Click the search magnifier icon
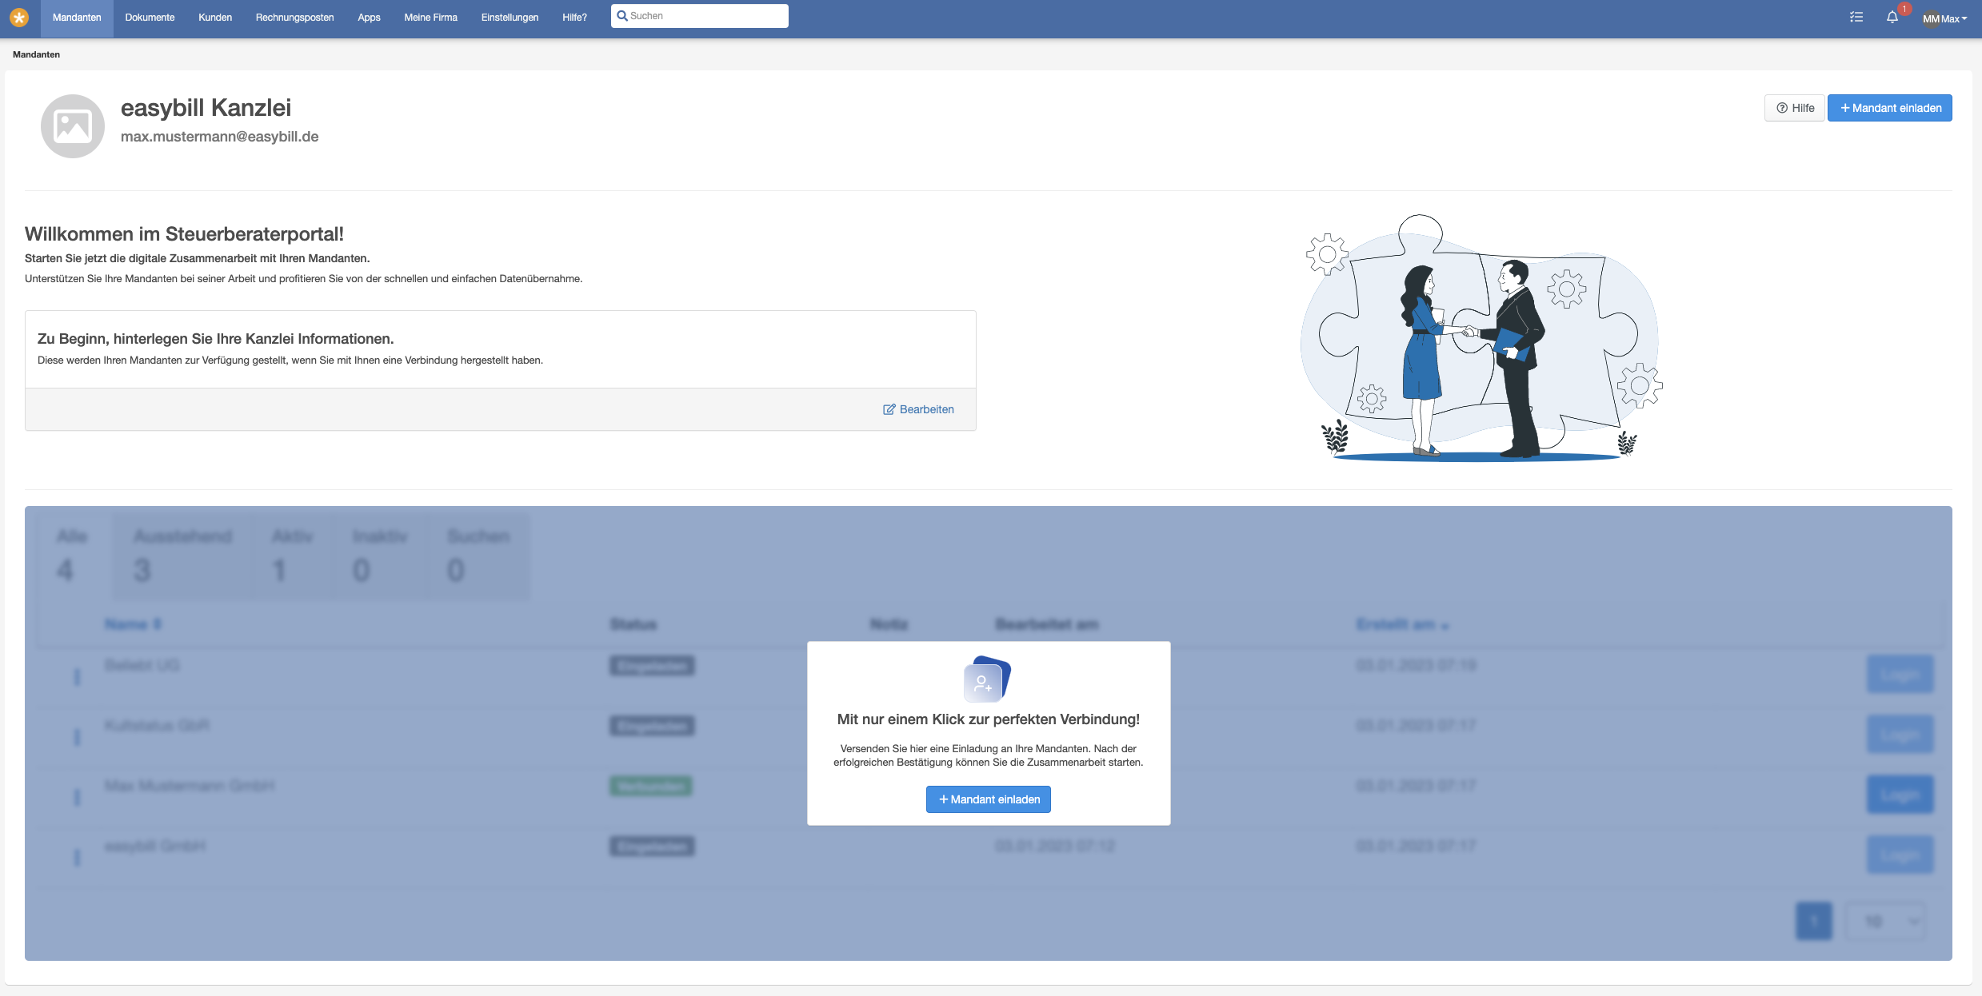This screenshot has width=1982, height=996. coord(622,16)
